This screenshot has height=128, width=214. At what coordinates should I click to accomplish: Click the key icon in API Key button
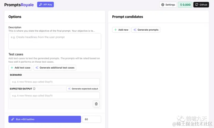pyautogui.click(x=40, y=4)
